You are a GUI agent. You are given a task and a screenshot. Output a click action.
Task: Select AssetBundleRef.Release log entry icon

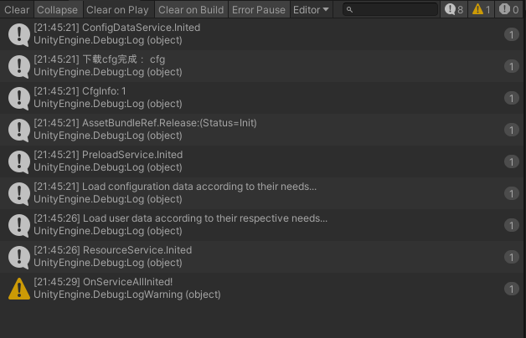(19, 130)
